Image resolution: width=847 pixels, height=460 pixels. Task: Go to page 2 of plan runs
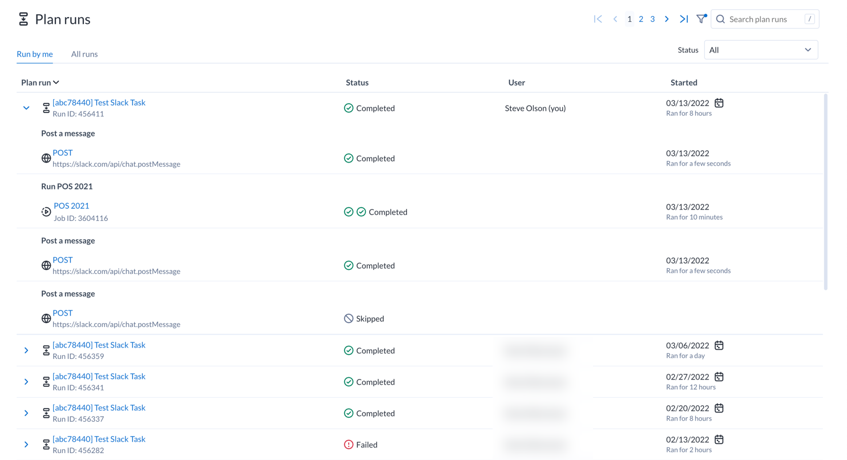(x=641, y=19)
